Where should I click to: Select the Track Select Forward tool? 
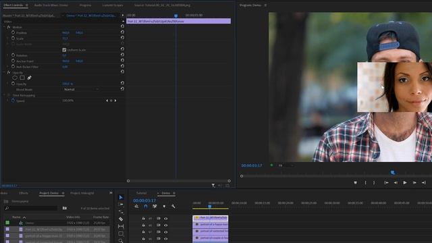point(121,205)
